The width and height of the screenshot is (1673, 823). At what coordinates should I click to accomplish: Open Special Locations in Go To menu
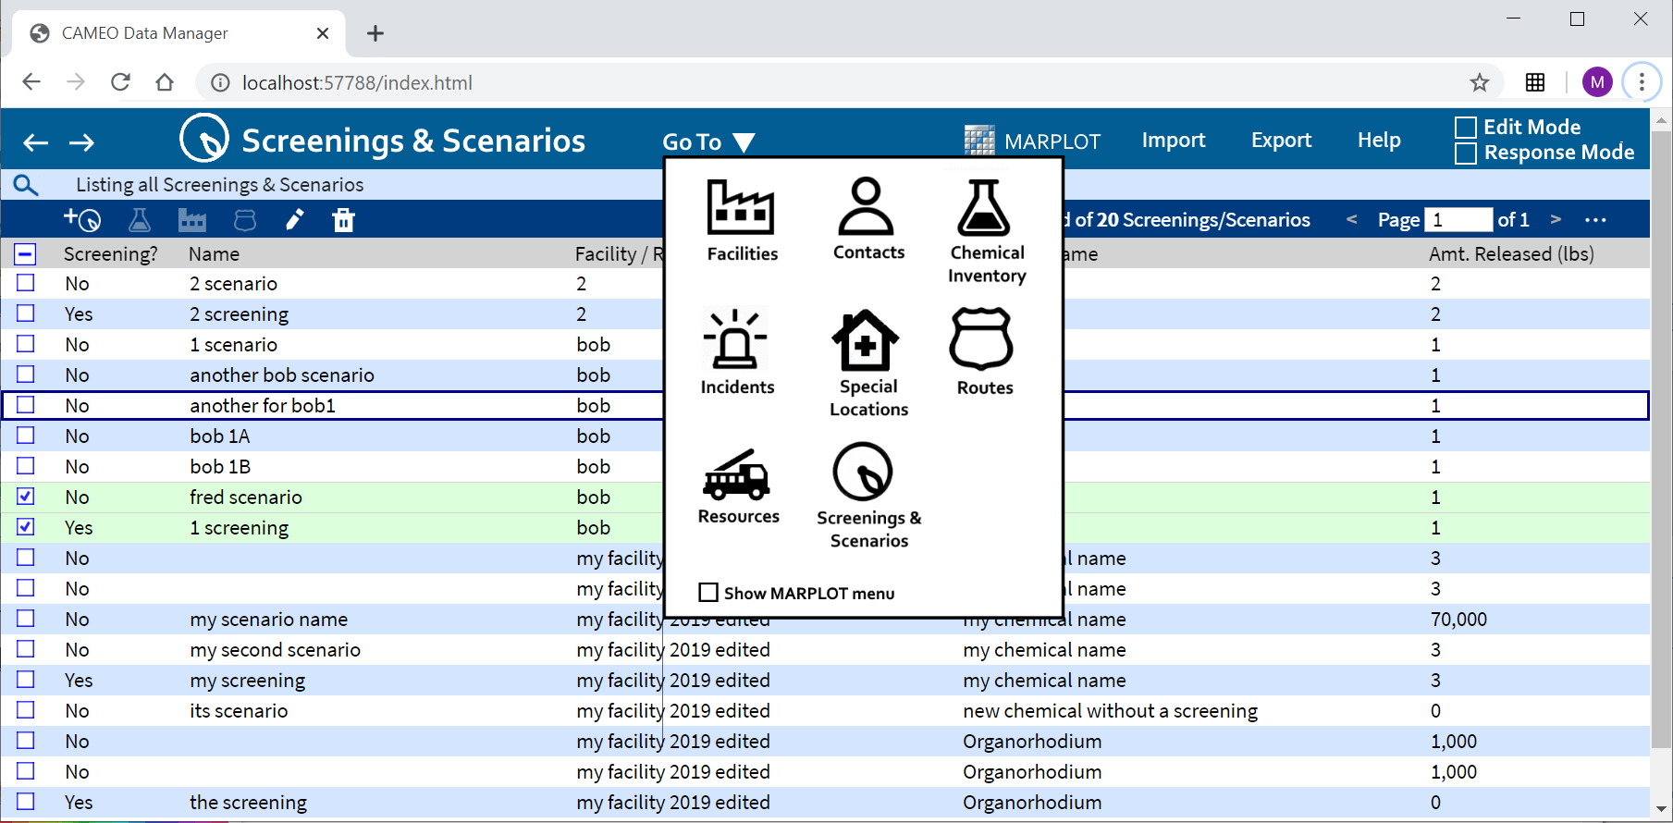point(867,363)
